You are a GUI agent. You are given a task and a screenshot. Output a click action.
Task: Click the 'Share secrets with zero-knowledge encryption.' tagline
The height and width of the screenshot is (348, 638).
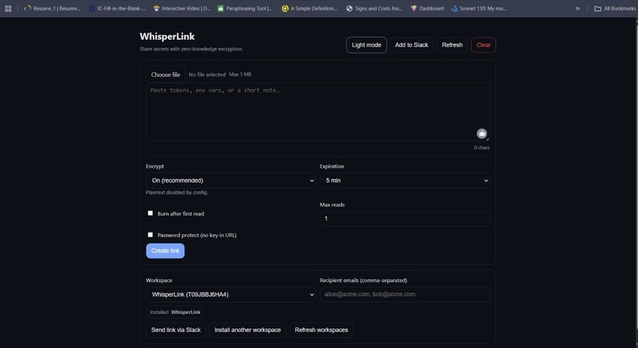click(192, 49)
